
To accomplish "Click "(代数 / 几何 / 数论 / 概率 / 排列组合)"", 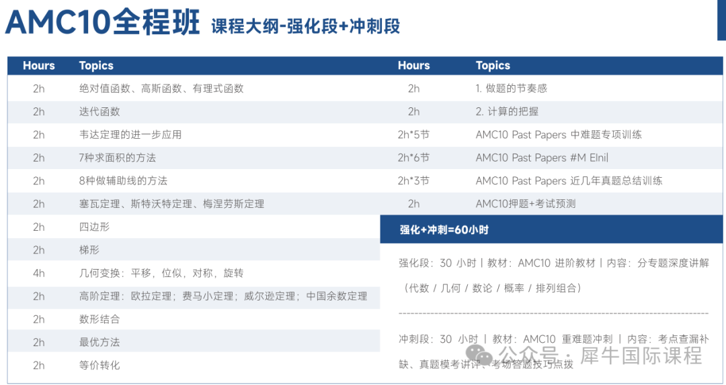I will coord(493,288).
